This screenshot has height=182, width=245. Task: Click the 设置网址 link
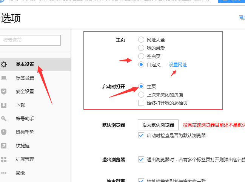pos(178,64)
